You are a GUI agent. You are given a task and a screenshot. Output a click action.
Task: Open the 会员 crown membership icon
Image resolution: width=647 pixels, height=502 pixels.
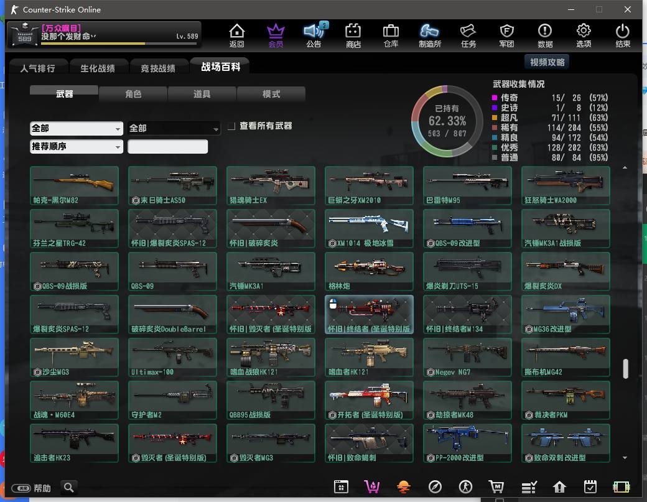276,35
